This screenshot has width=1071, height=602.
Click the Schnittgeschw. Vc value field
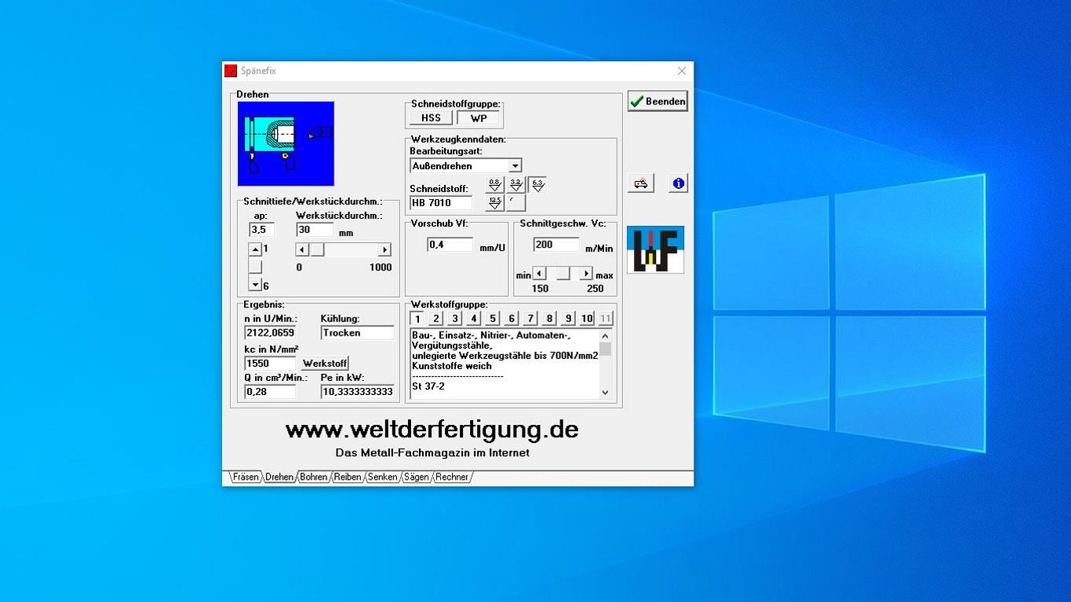click(x=556, y=245)
